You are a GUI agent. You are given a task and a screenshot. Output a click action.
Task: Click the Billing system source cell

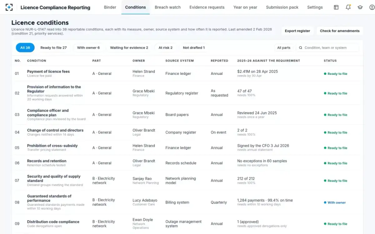[177, 202]
